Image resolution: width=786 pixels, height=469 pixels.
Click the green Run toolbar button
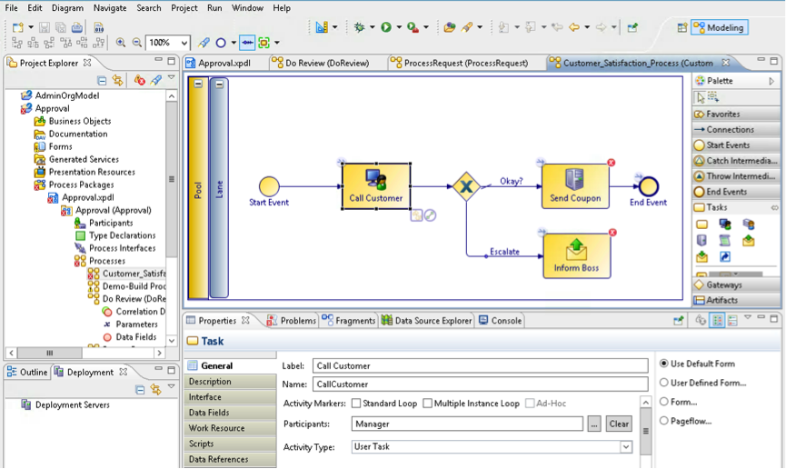385,27
